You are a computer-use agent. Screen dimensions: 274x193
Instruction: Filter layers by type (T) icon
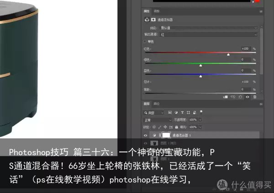tap(182, 112)
